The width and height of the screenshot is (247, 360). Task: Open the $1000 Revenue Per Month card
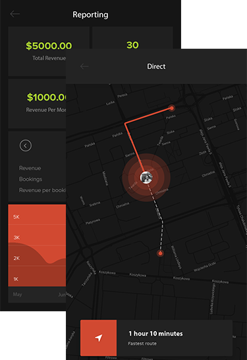pos(38,103)
